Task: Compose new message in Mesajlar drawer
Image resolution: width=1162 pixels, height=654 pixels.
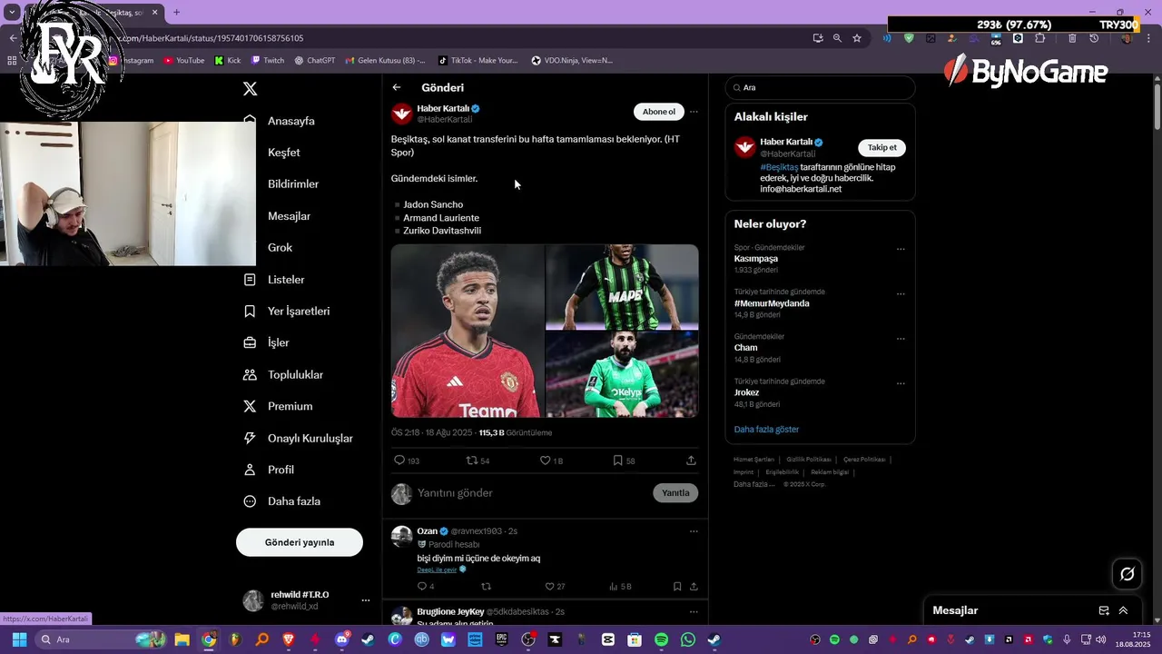Action: click(x=1104, y=610)
